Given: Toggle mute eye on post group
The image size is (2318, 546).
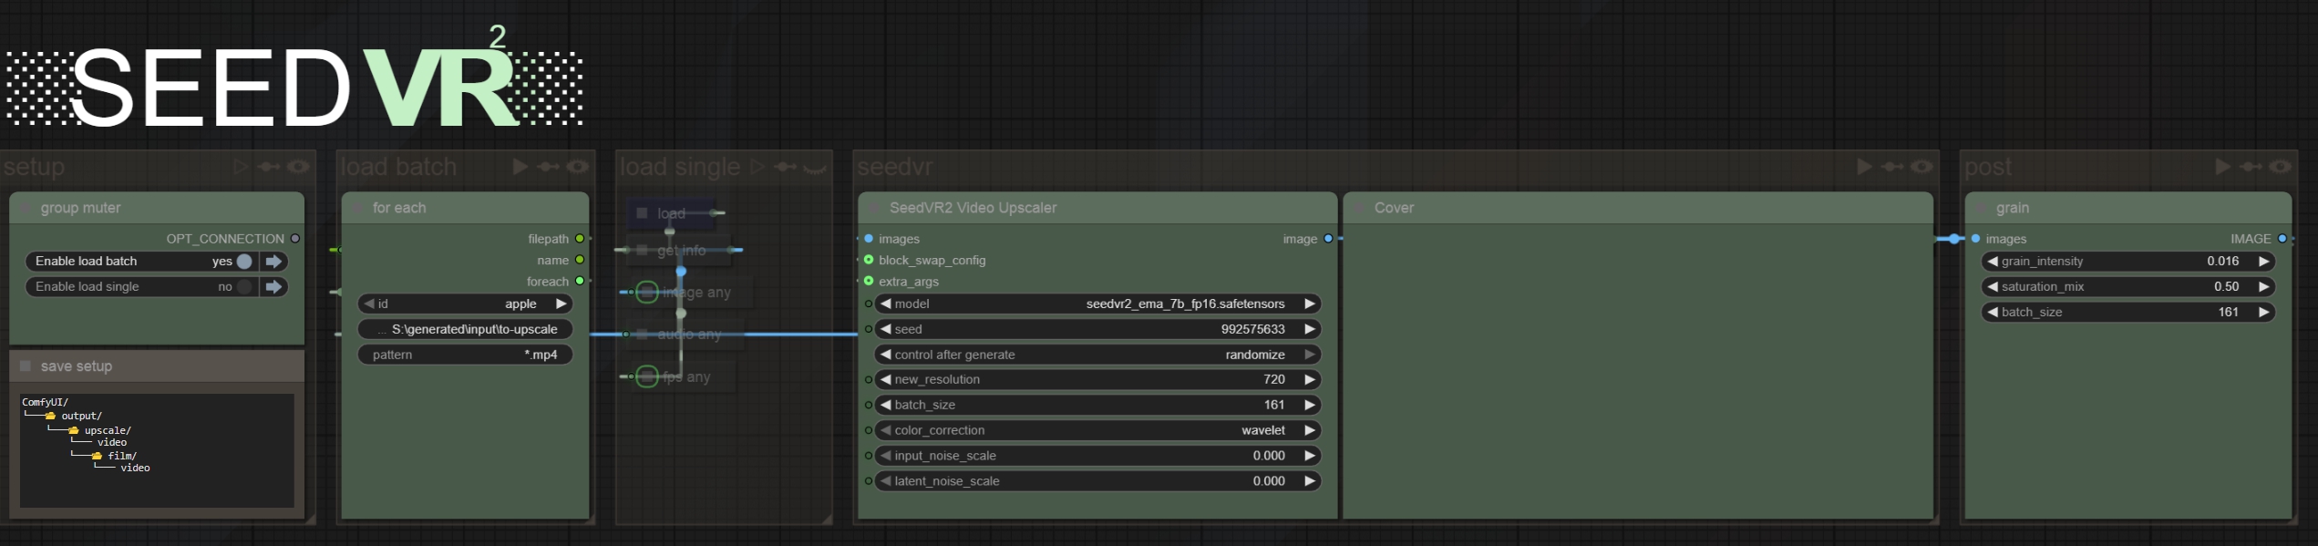Looking at the screenshot, I should click(2281, 167).
